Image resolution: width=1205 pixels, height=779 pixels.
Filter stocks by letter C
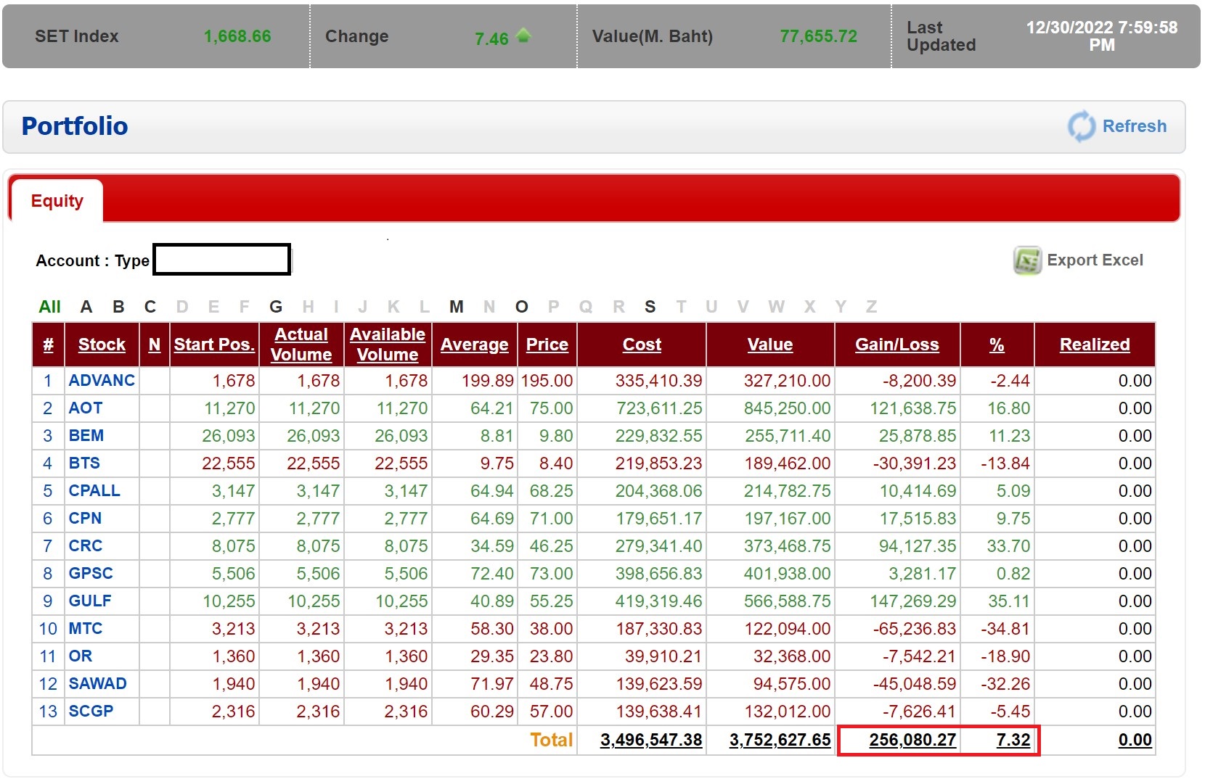150,307
